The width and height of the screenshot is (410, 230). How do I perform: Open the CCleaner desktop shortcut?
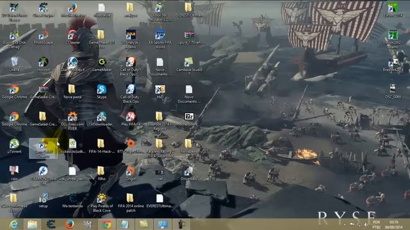click(x=72, y=37)
